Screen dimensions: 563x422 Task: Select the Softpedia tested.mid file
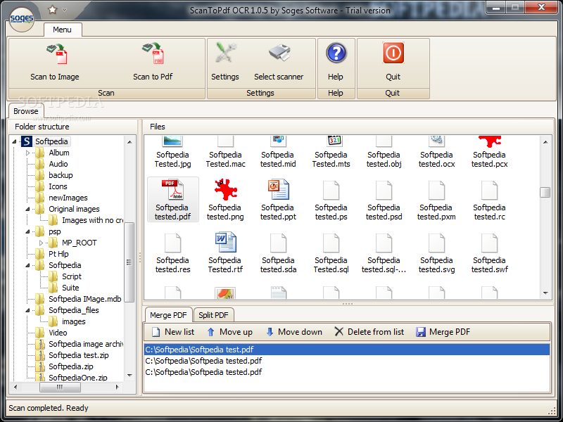tap(278, 153)
